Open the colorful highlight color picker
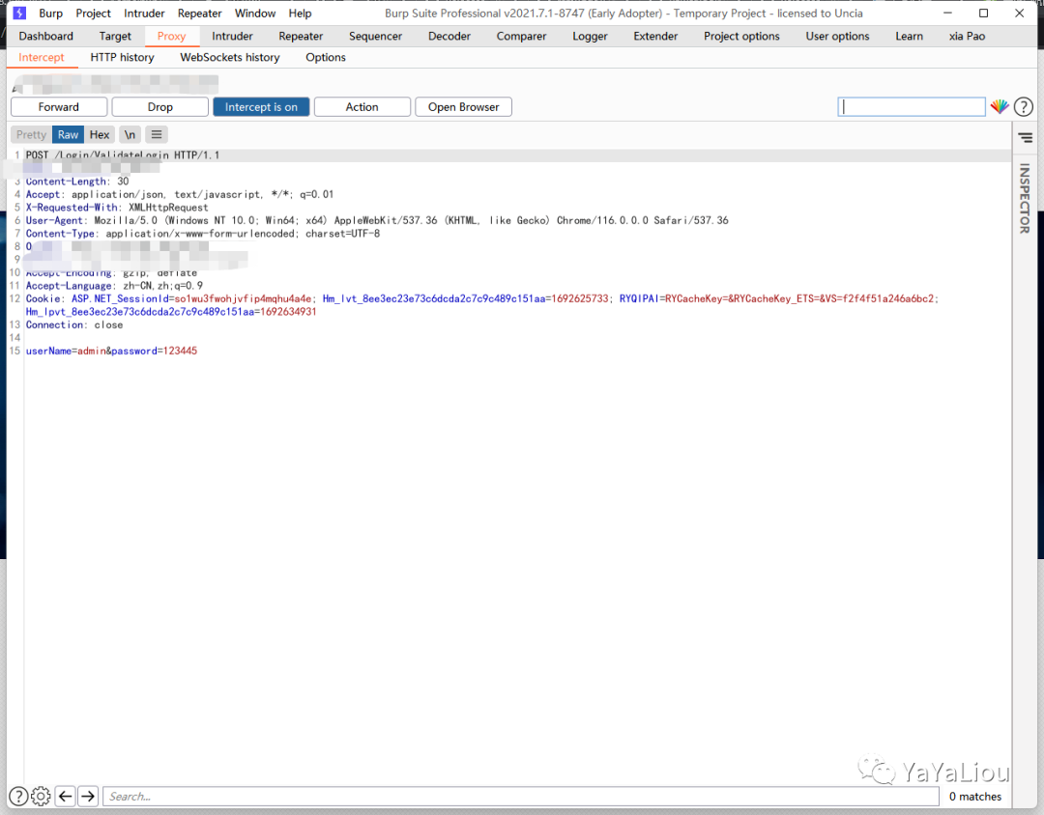Image resolution: width=1044 pixels, height=815 pixels. (x=999, y=106)
